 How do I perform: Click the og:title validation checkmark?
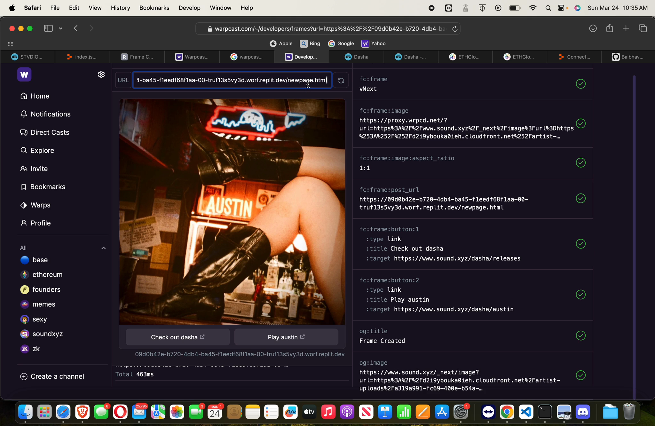[580, 335]
